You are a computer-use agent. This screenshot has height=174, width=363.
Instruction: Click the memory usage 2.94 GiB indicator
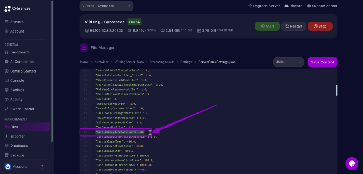177,30
